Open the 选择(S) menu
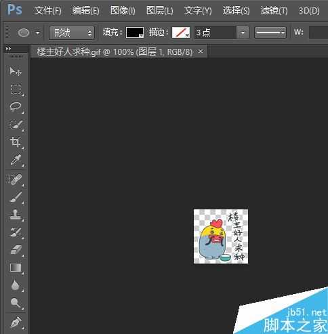This screenshot has width=328, height=334. [236, 10]
